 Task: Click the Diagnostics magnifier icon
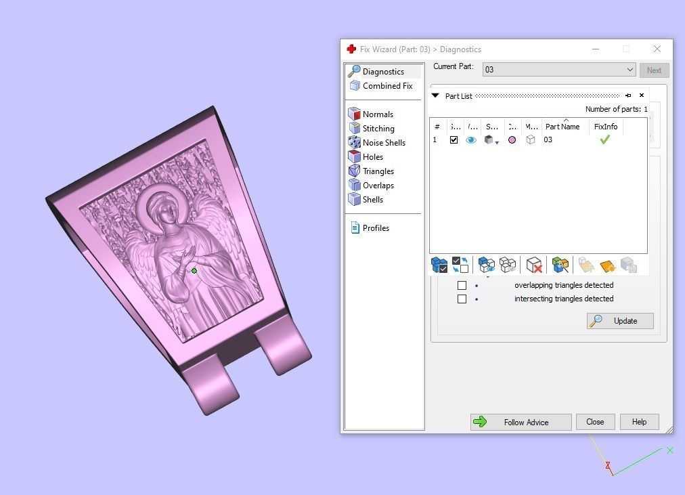pos(354,71)
